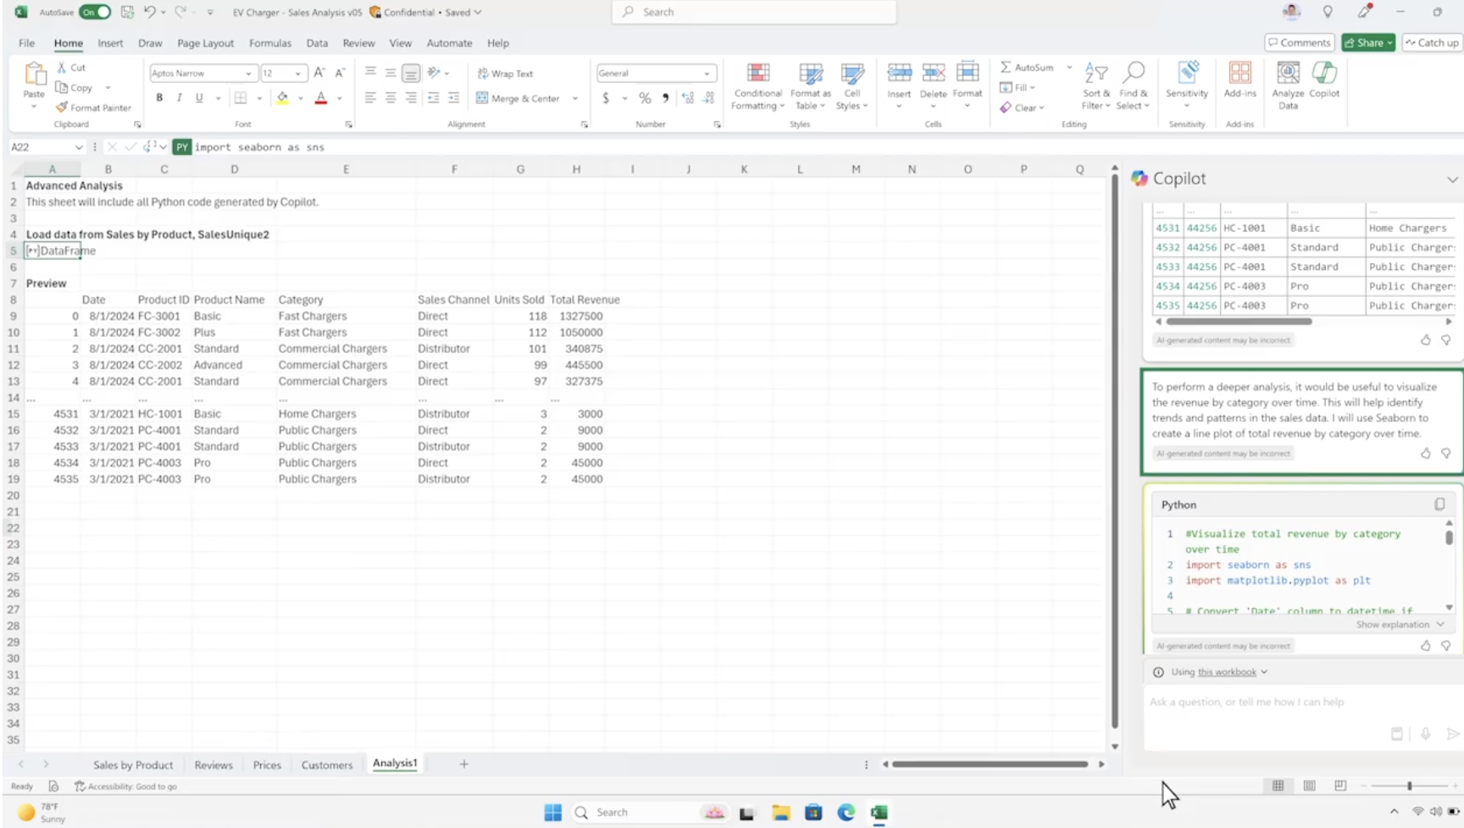Open the Formulas ribbon tab
Screen dimensions: 1464x828
pyautogui.click(x=269, y=43)
